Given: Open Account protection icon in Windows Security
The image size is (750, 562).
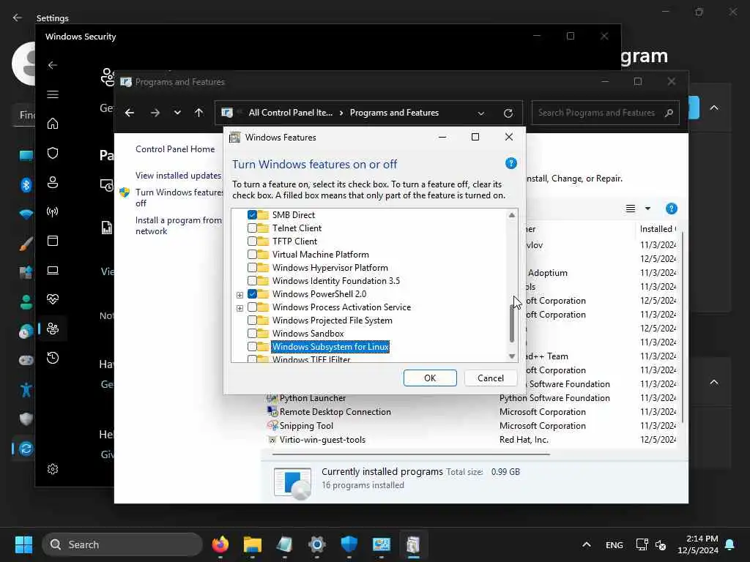Looking at the screenshot, I should point(53,182).
